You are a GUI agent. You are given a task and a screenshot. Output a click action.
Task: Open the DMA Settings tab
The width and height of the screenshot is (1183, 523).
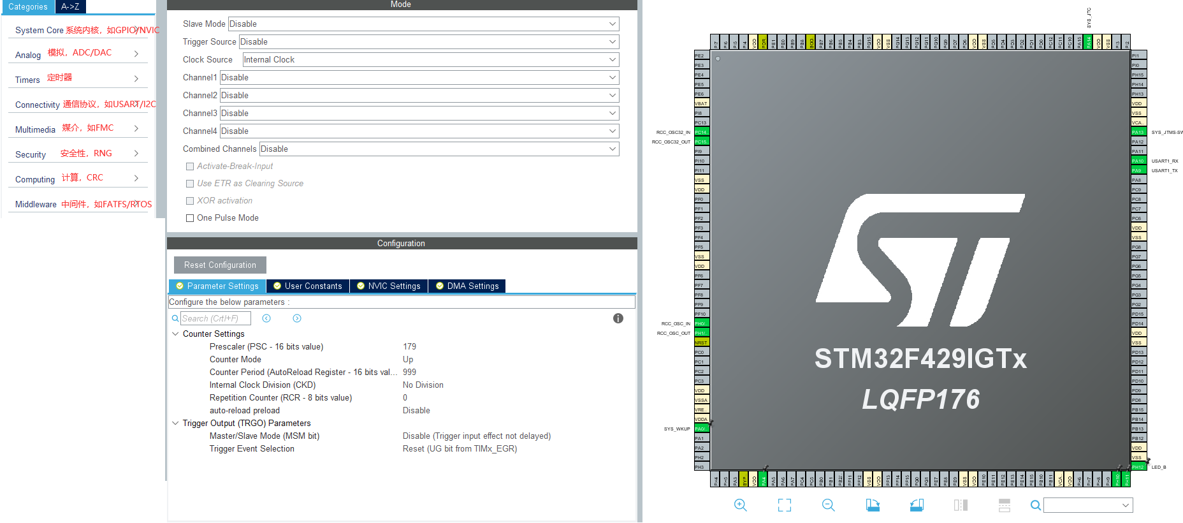tap(467, 286)
